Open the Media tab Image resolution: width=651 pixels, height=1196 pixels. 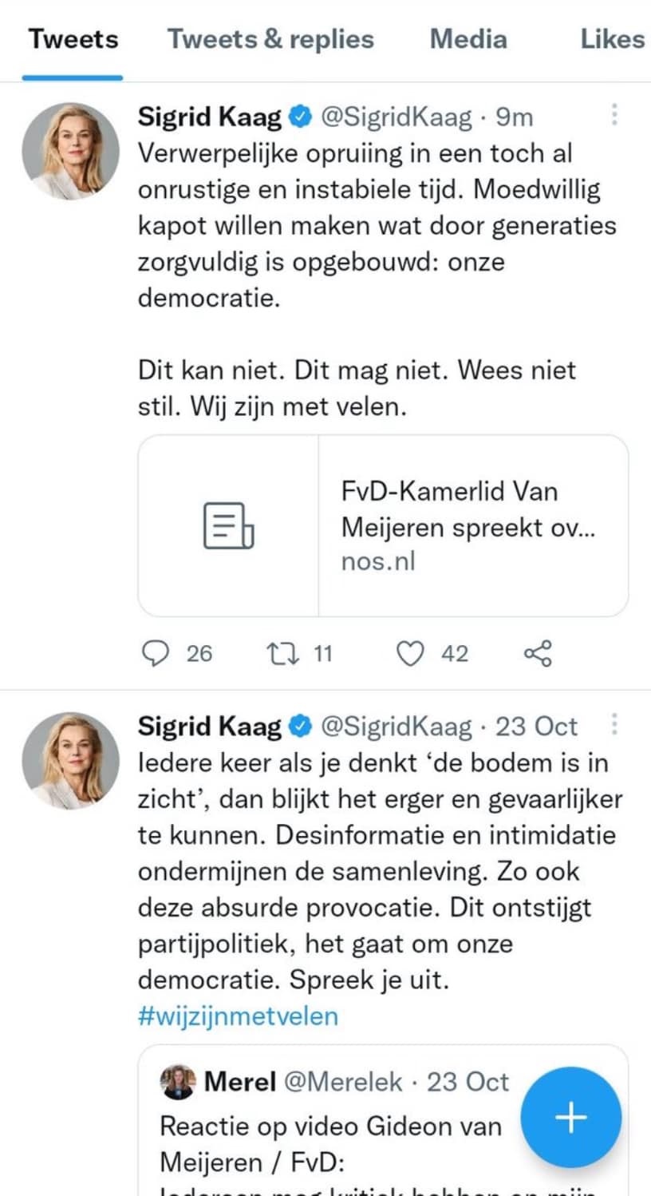468,40
